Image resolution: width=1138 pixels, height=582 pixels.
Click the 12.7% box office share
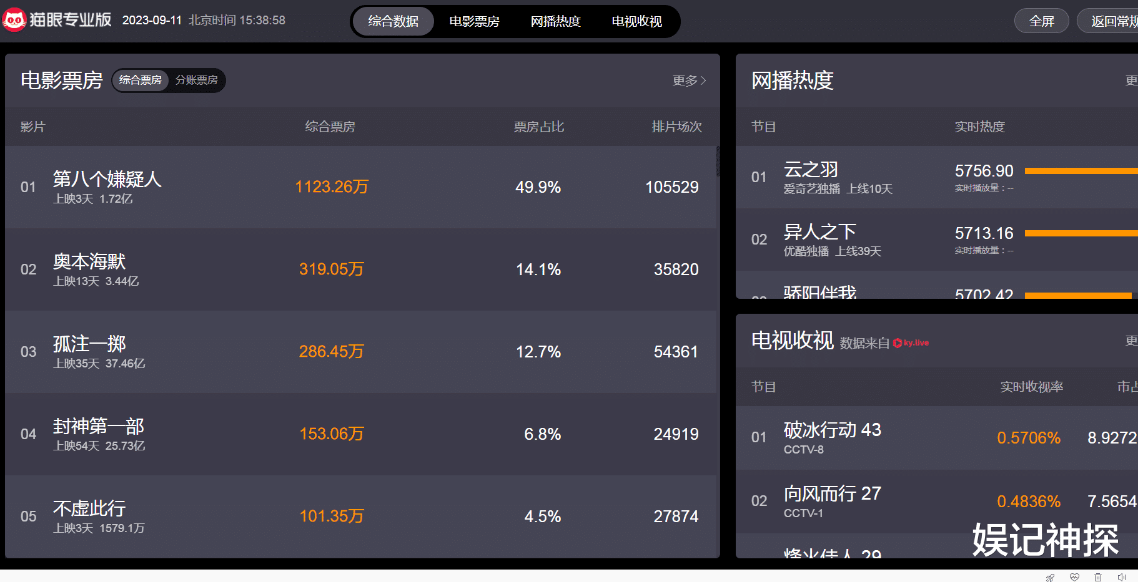pos(538,352)
